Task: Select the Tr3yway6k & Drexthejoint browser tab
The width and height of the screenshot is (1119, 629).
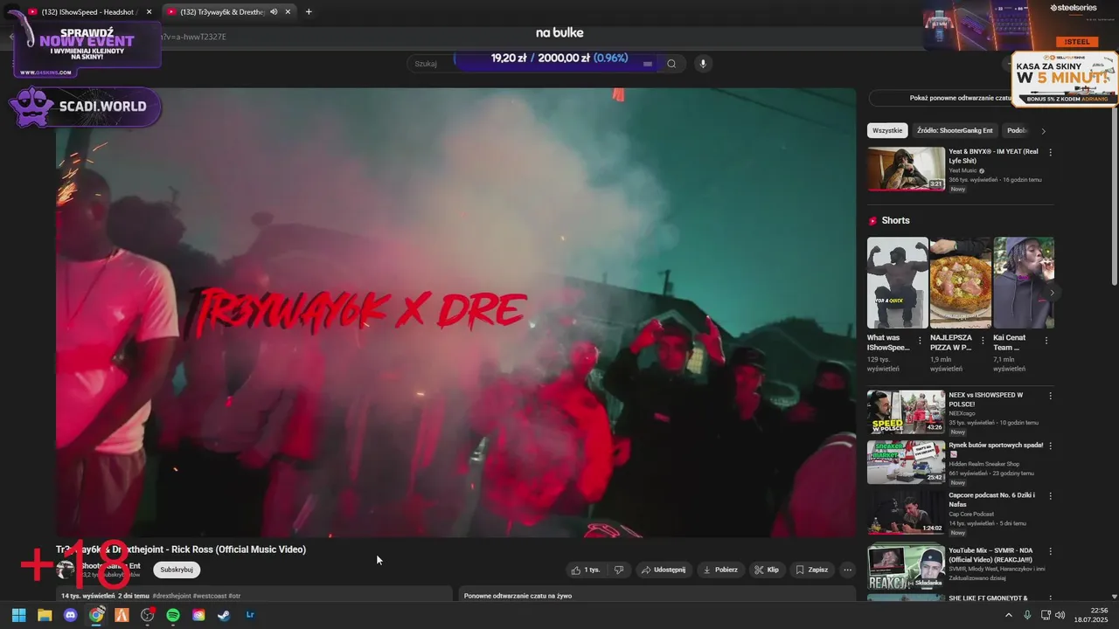Action: pos(230,11)
